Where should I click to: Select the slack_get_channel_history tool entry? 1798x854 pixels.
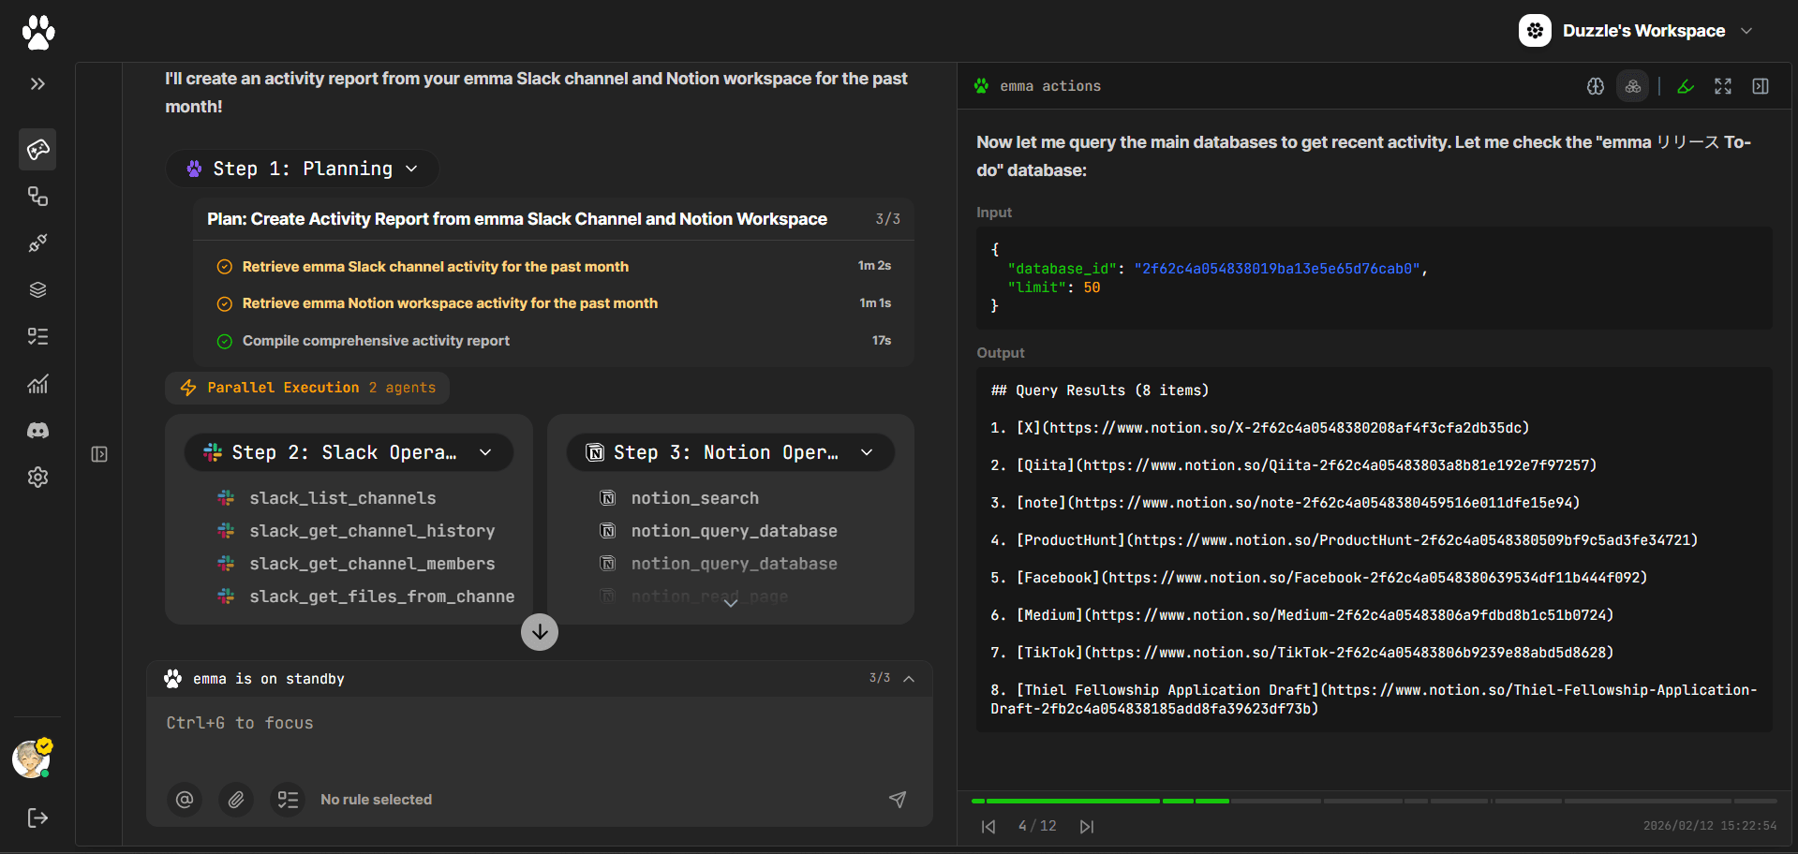[x=371, y=531]
